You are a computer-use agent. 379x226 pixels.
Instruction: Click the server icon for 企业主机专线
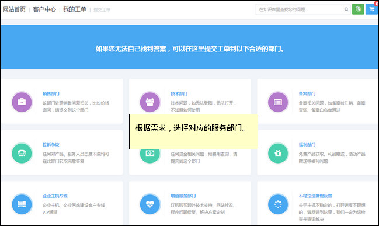[22, 204]
